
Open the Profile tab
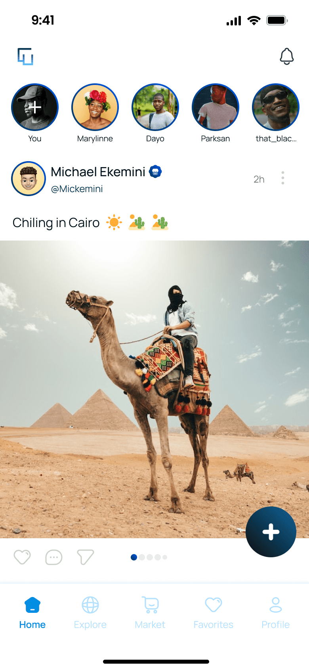[276, 613]
